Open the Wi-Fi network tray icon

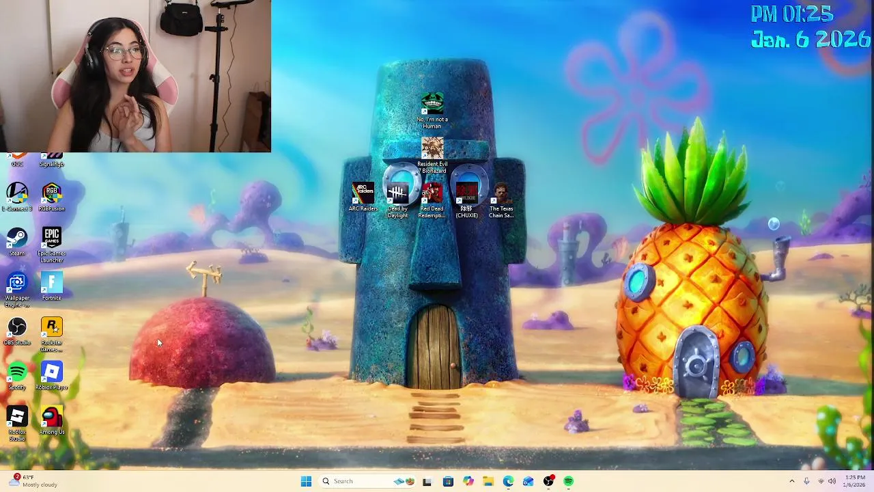point(821,481)
